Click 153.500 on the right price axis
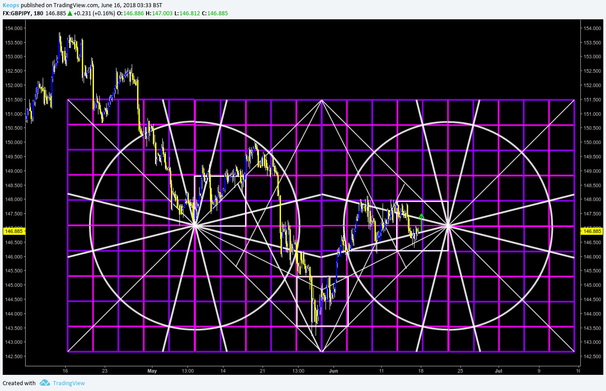Screen dimensions: 606x391 [x=592, y=43]
